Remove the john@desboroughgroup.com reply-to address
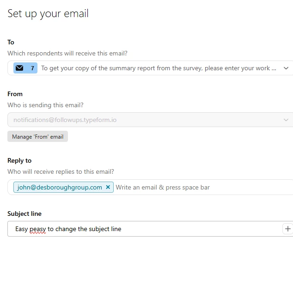 coord(108,187)
